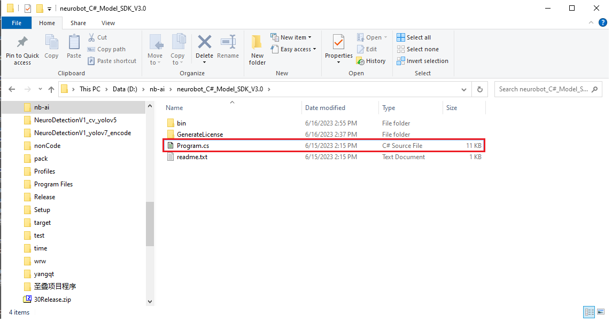Open the Customize Quick Access Toolbar dropdown
The width and height of the screenshot is (612, 322).
coord(49,9)
